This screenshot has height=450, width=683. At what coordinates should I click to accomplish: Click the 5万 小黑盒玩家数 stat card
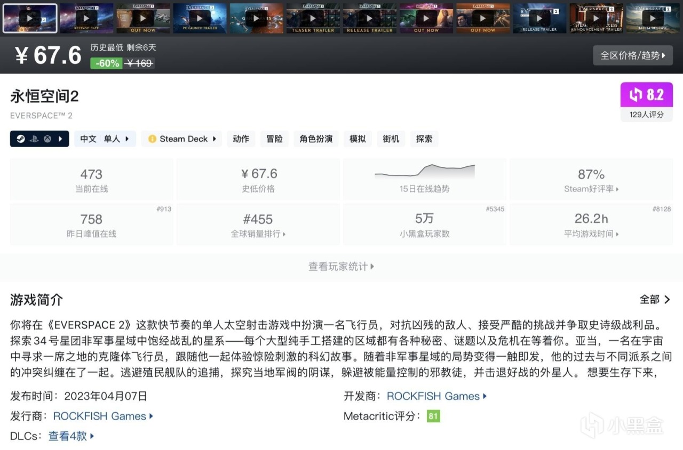(425, 224)
